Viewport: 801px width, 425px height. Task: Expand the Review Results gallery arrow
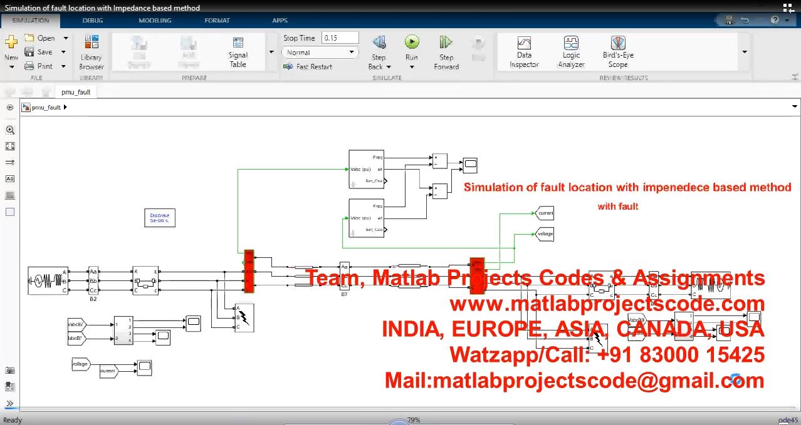[x=745, y=52]
